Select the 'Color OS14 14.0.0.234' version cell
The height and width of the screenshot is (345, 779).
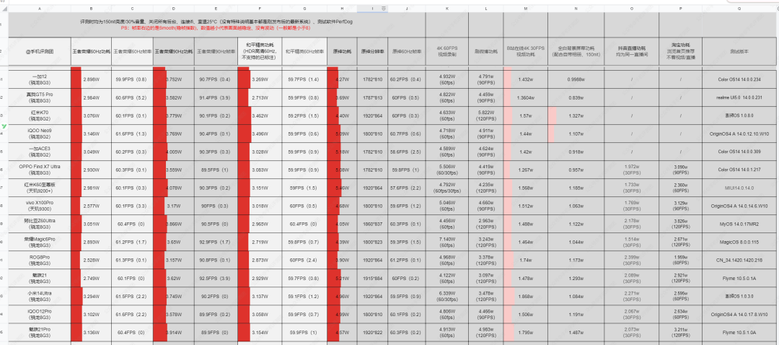pos(740,79)
